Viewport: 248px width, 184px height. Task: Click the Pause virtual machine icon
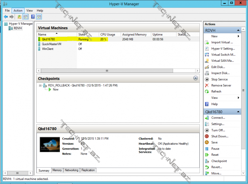click(x=207, y=149)
